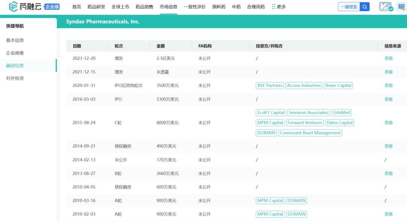This screenshot has height=221, width=407.
Task: Click the 企业版 badge
Action: point(52,7)
